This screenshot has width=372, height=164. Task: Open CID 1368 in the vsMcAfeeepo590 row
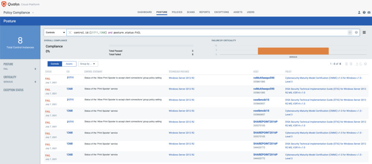(70, 89)
